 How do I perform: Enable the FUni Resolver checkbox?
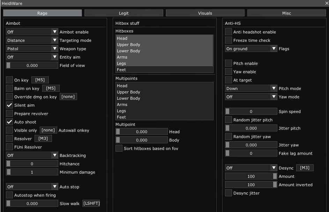tap(9, 147)
